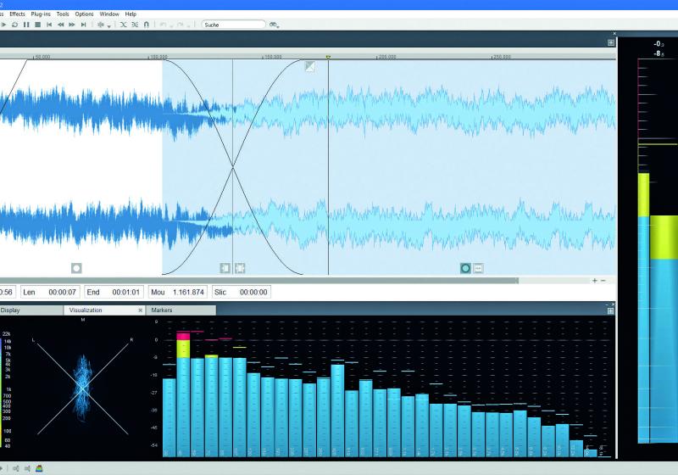Close the Visualization tab
This screenshot has height=475, width=678.
coord(141,310)
